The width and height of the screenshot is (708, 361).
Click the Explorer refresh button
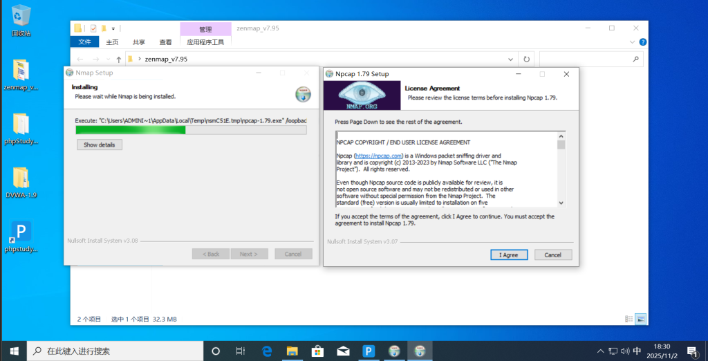coord(527,59)
